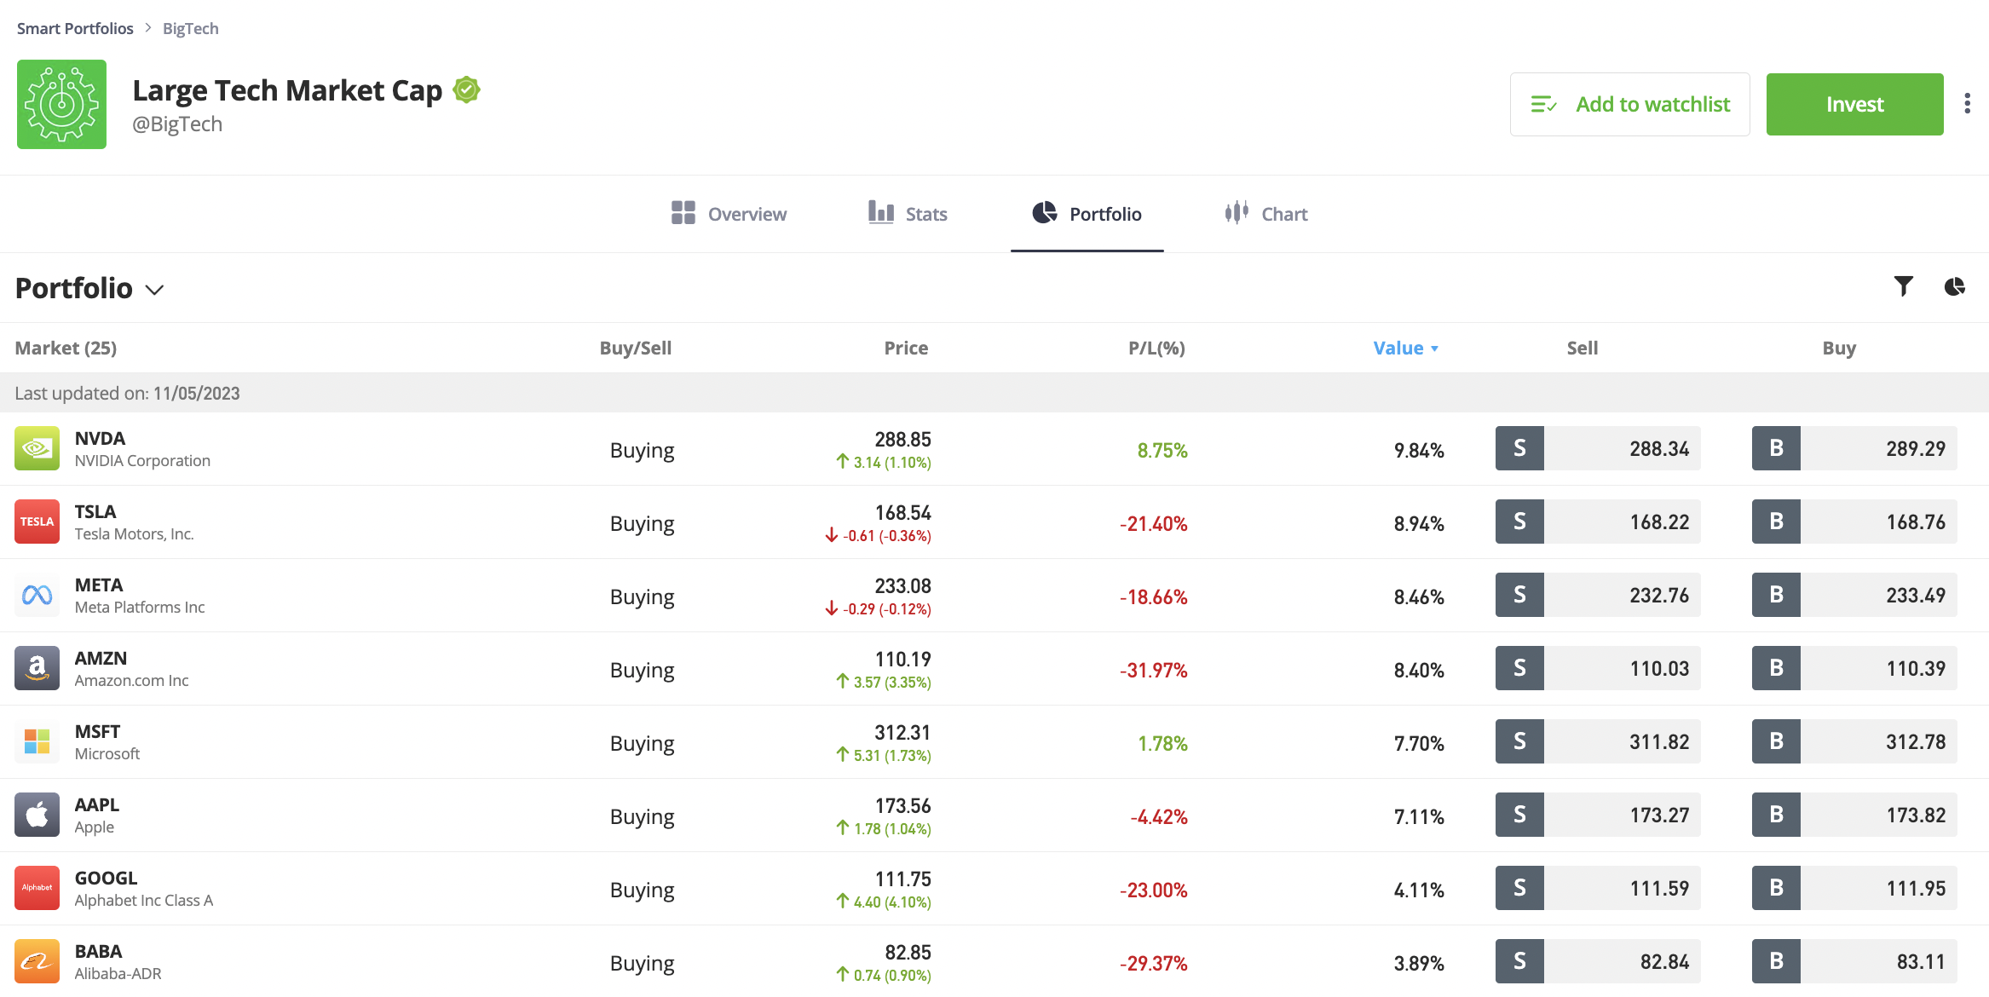Click the Buy/Sell column header

click(x=636, y=348)
